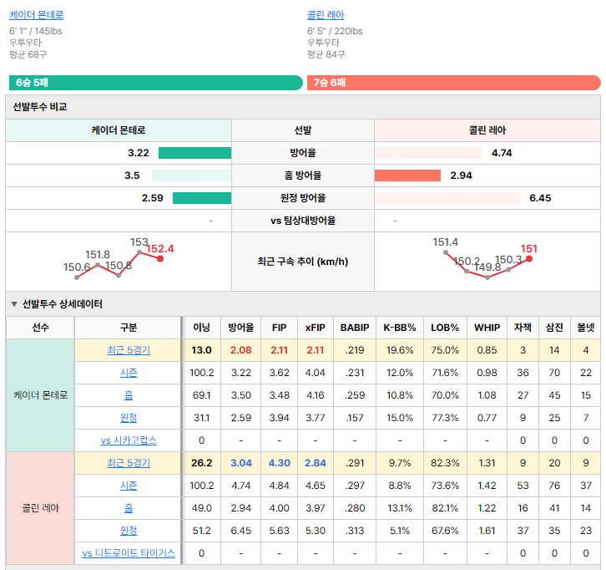Image resolution: width=606 pixels, height=570 pixels.
Task: Select the 구분 column header
Action: [x=129, y=328]
